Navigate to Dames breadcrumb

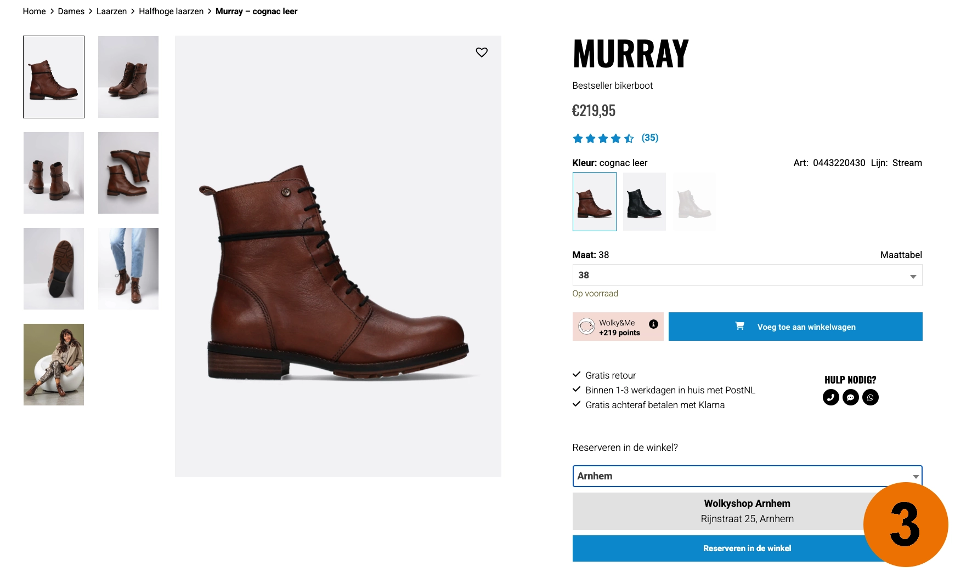click(x=71, y=12)
